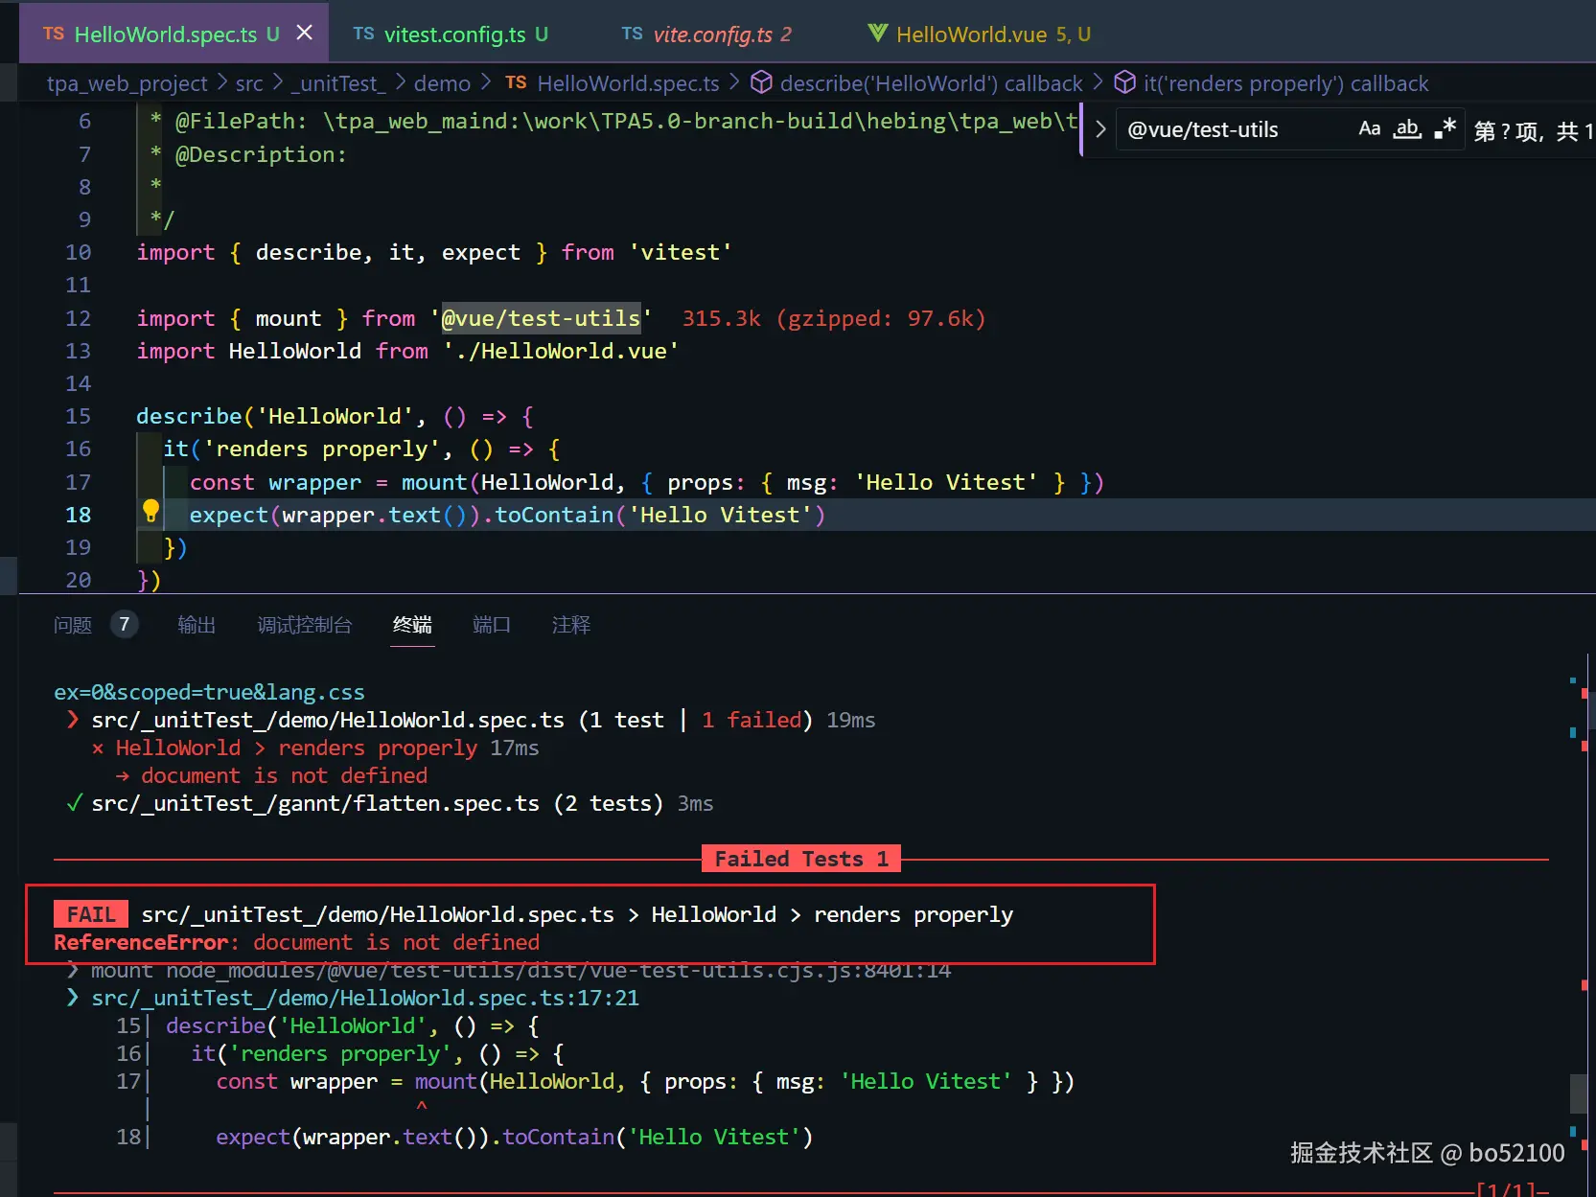Screen dimensions: 1596x1197
Task: Click the import cost text 315.3k (gzipped: 97.6k)
Action: click(834, 318)
